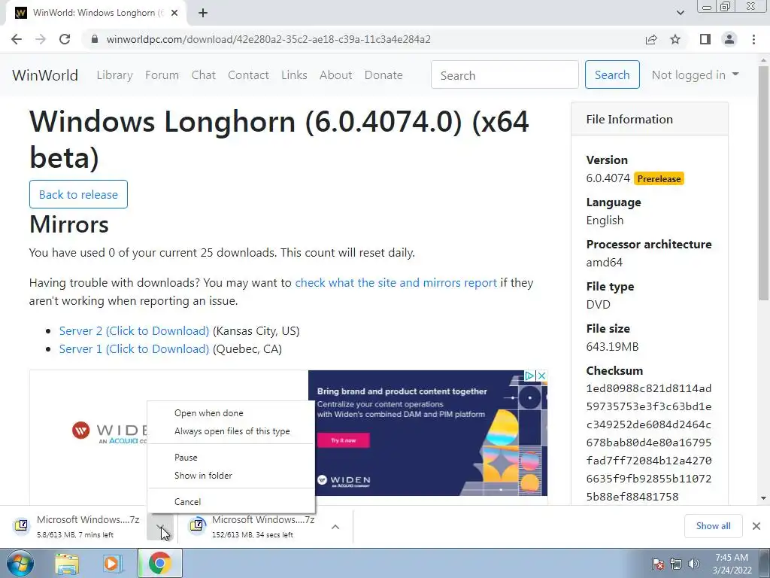This screenshot has width=770, height=578.
Task: Select Open when done
Action: coord(231,413)
